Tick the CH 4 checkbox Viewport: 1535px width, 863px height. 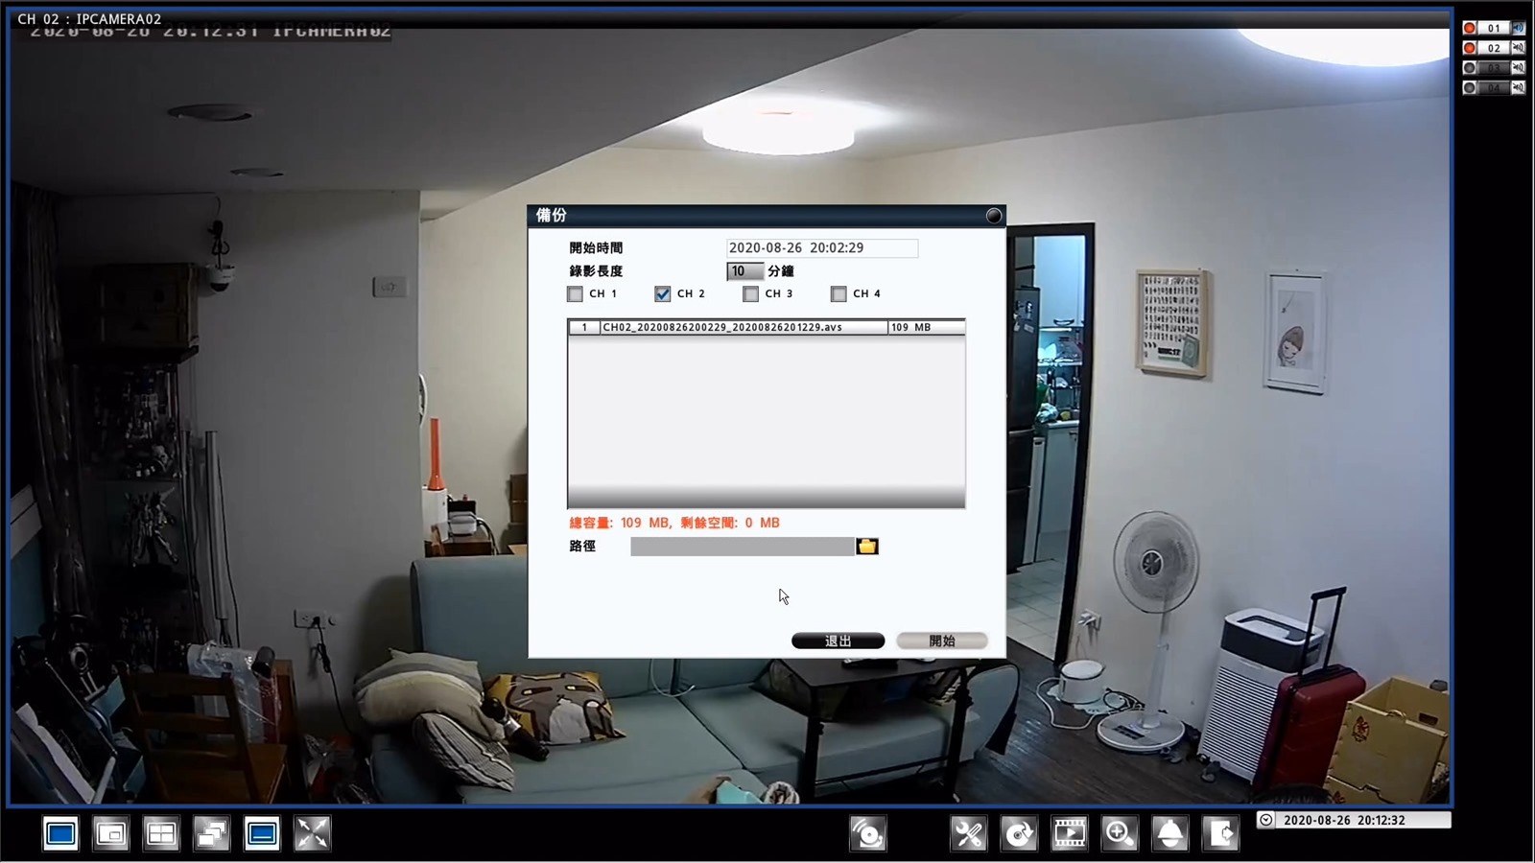[x=838, y=294]
